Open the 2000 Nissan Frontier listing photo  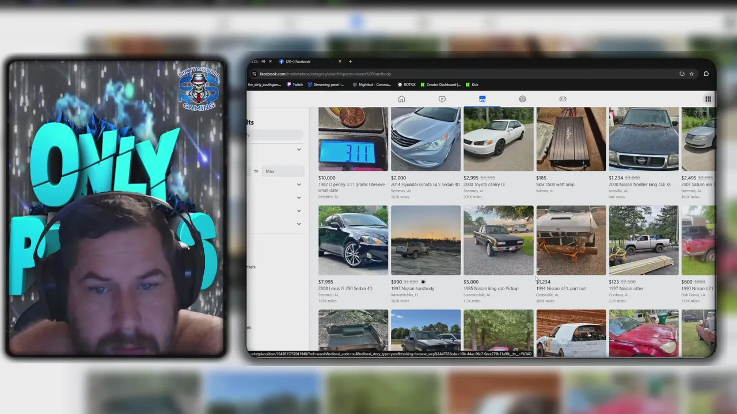click(643, 139)
